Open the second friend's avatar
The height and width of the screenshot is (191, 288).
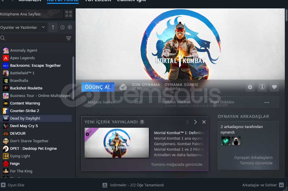[236, 141]
